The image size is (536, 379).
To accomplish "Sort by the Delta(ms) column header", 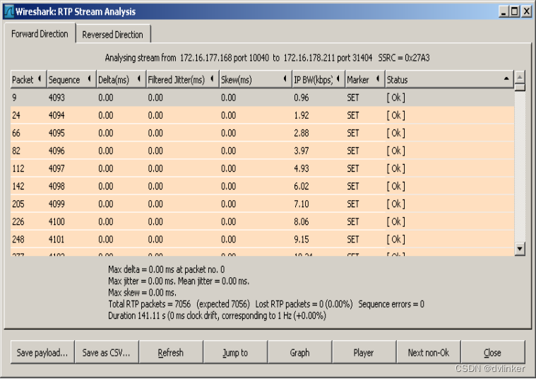I will [x=121, y=79].
